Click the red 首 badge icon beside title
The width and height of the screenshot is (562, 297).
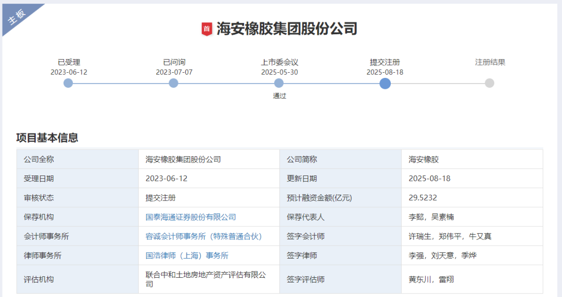pos(207,29)
